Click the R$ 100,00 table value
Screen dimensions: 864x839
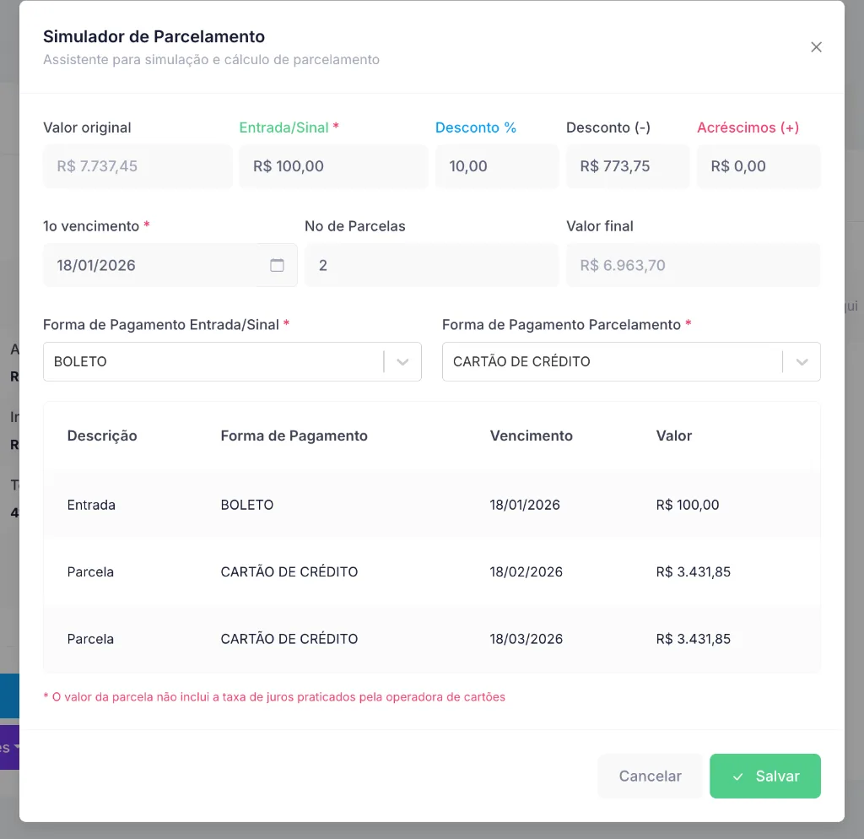[x=687, y=505]
